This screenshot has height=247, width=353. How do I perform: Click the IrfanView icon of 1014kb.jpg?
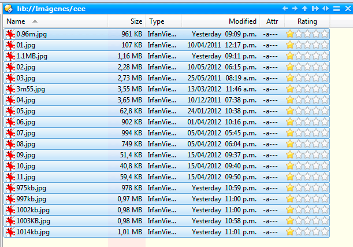pos(10,232)
